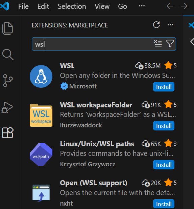This screenshot has width=194, height=209.
Task: Click Krzysztof Grzywocz publisher name
Action: point(88,164)
